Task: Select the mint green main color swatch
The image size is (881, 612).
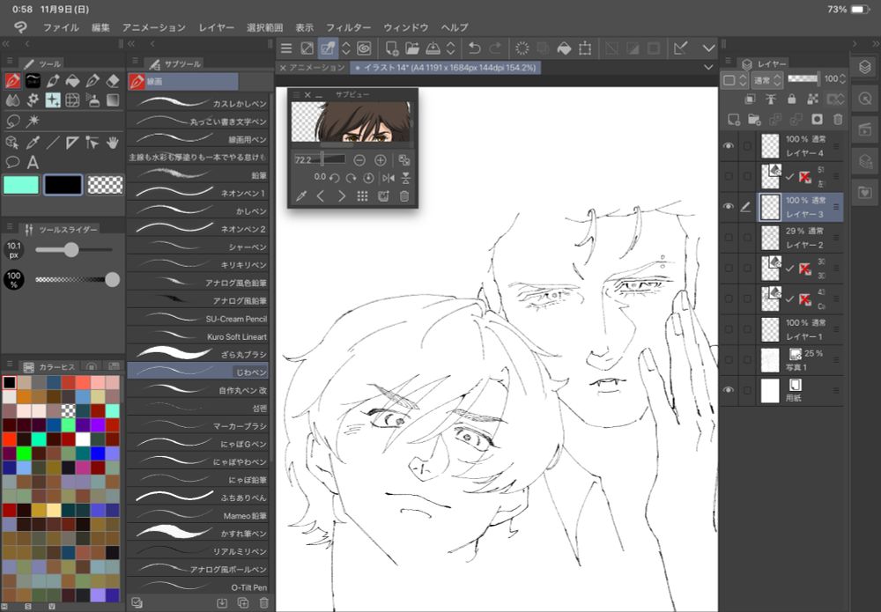Action: pos(21,184)
